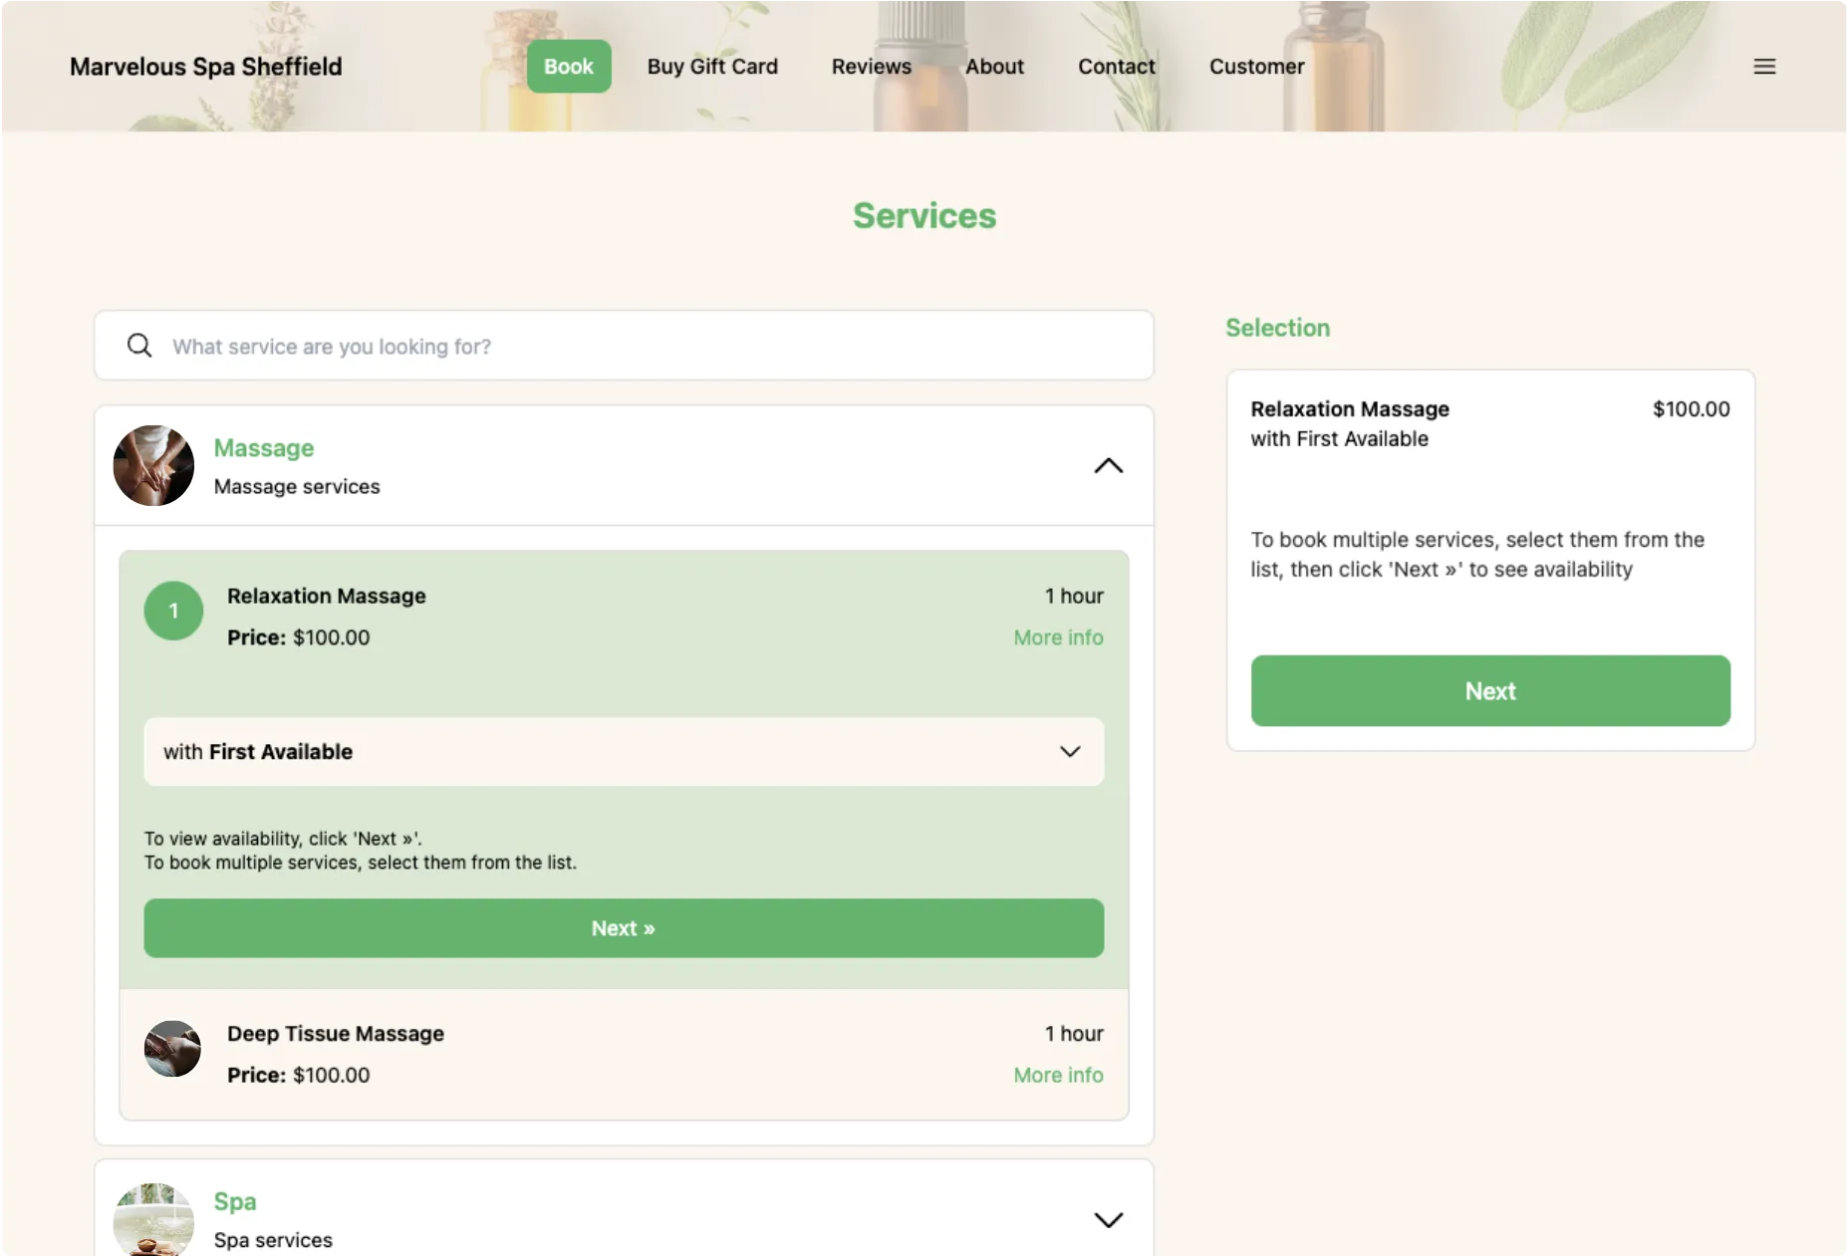
Task: Click the search magnifier icon
Action: pos(138,345)
